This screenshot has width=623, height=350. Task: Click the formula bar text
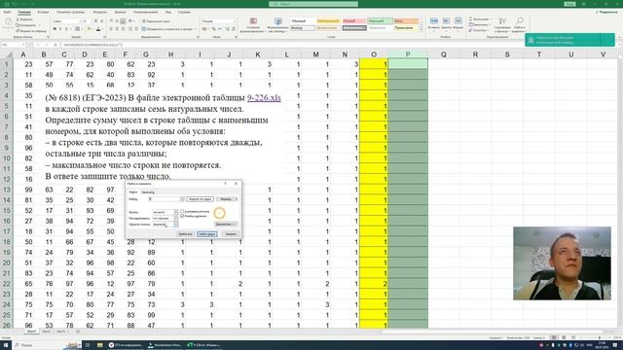pyautogui.click(x=92, y=45)
